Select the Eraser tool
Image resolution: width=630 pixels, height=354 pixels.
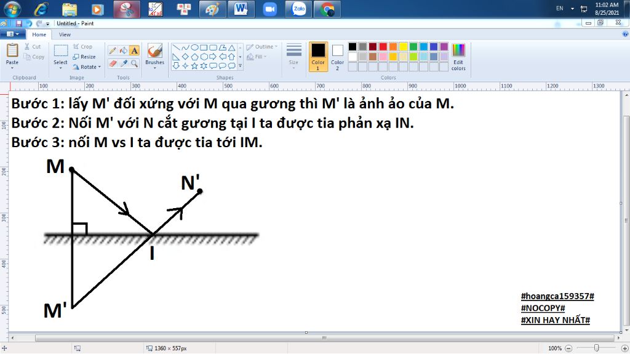coord(113,63)
